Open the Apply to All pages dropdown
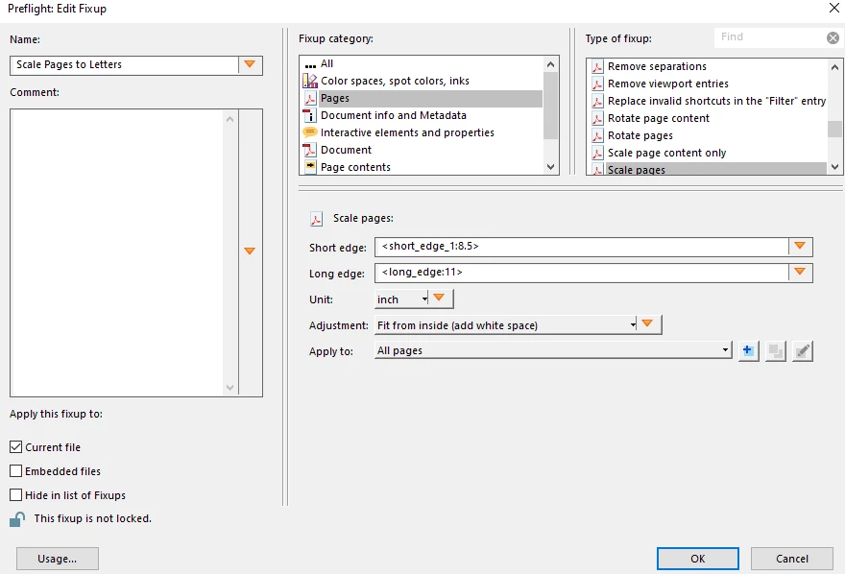The height and width of the screenshot is (574, 845). pos(553,350)
